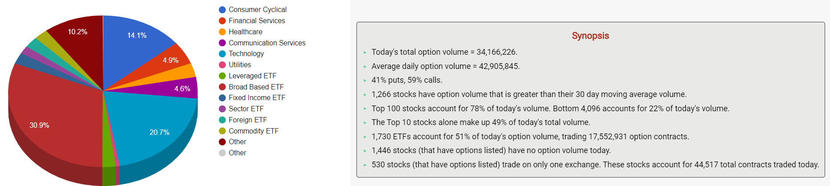The height and width of the screenshot is (186, 830).
Task: Click the Fixed Income ETF legend entry
Action: click(x=257, y=98)
